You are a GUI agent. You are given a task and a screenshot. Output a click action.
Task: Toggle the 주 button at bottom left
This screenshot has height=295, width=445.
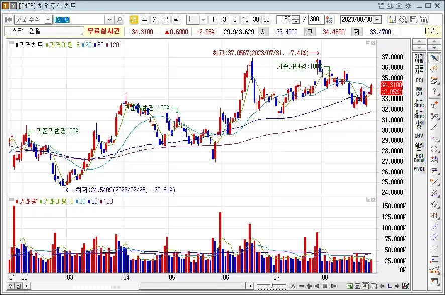tap(10, 286)
